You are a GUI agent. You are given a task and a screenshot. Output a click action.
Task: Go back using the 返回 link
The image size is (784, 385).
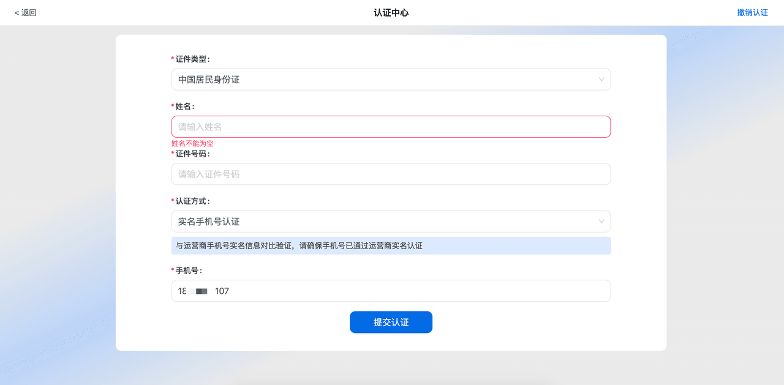[25, 12]
